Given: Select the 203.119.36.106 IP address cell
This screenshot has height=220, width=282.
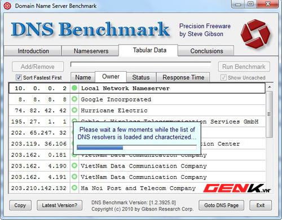Looking at the screenshot, I should (39, 144).
